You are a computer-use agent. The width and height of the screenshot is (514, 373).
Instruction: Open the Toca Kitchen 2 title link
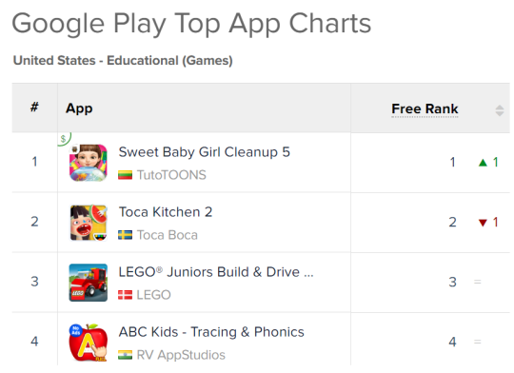click(166, 212)
